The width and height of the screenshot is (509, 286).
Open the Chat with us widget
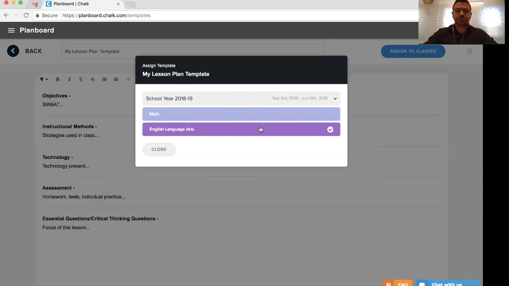coord(447,284)
